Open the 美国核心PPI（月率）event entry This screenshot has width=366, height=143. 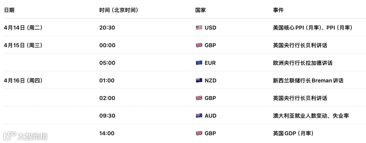312,28
